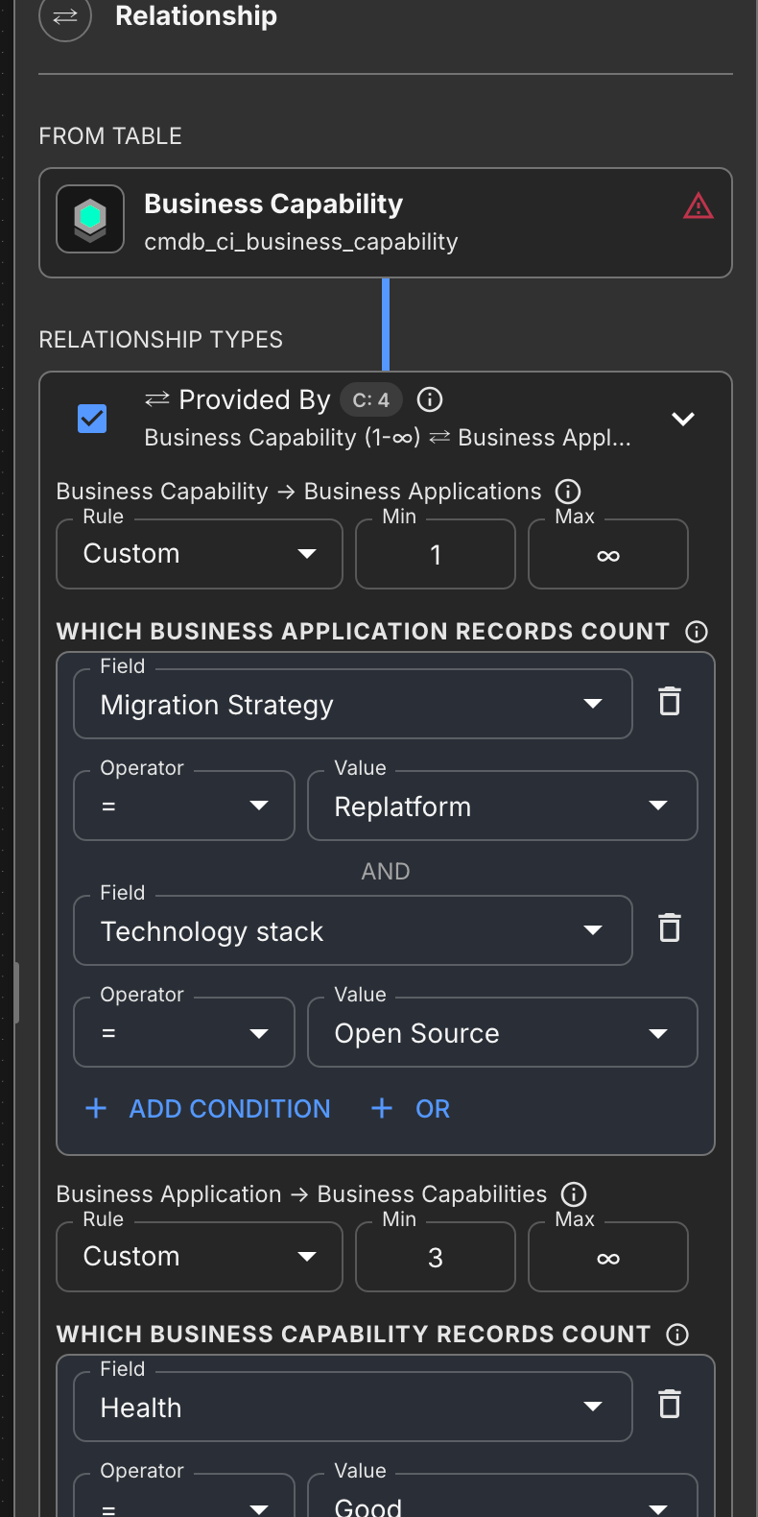The image size is (758, 1517).
Task: Click the Max field under Business Capabilities
Action: point(608,1257)
